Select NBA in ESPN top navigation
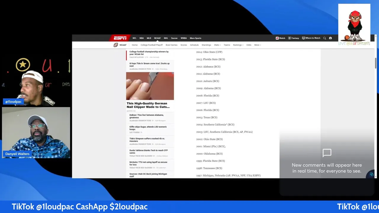This screenshot has height=213, width=379. [142, 38]
